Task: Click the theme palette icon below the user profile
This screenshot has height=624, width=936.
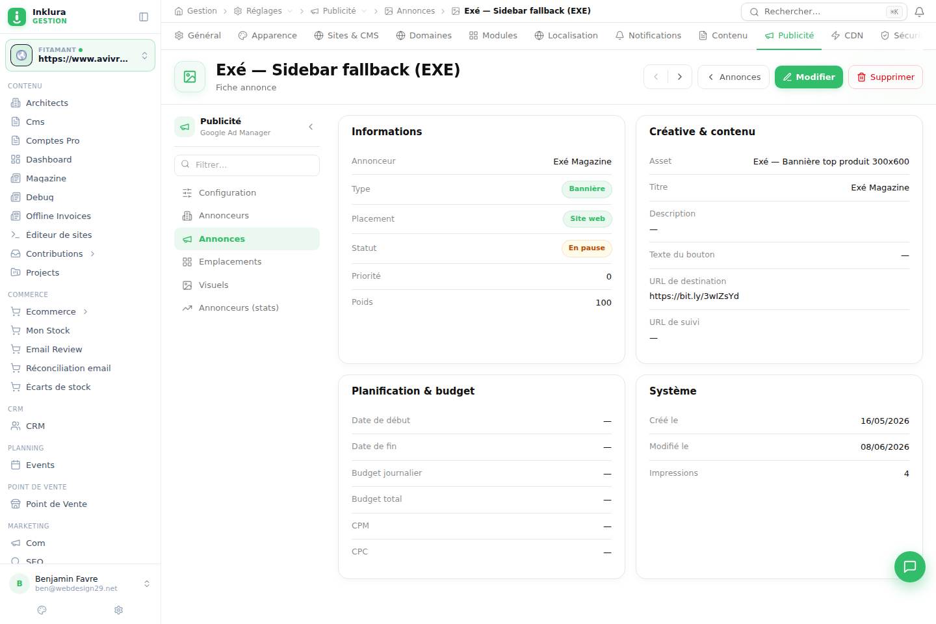Action: [x=42, y=610]
